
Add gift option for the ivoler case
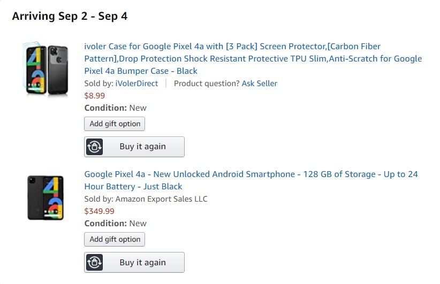tap(115, 124)
